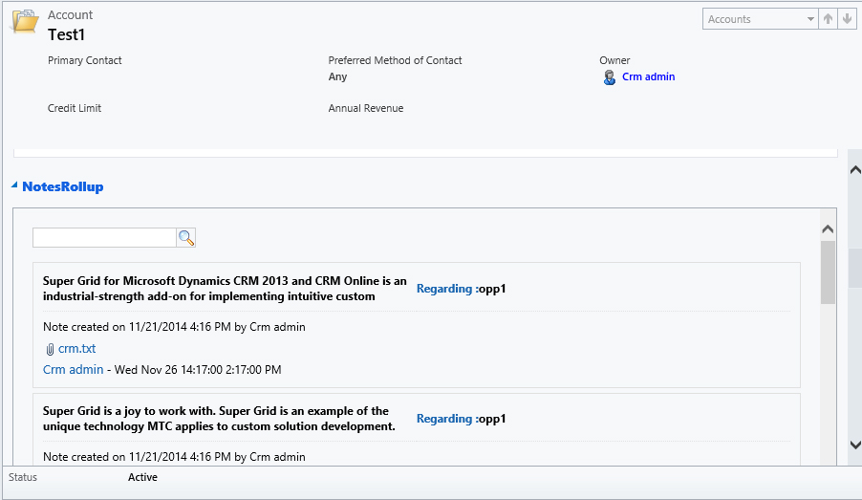
Task: Click the notes list scrollbar up arrow
Action: coord(828,229)
